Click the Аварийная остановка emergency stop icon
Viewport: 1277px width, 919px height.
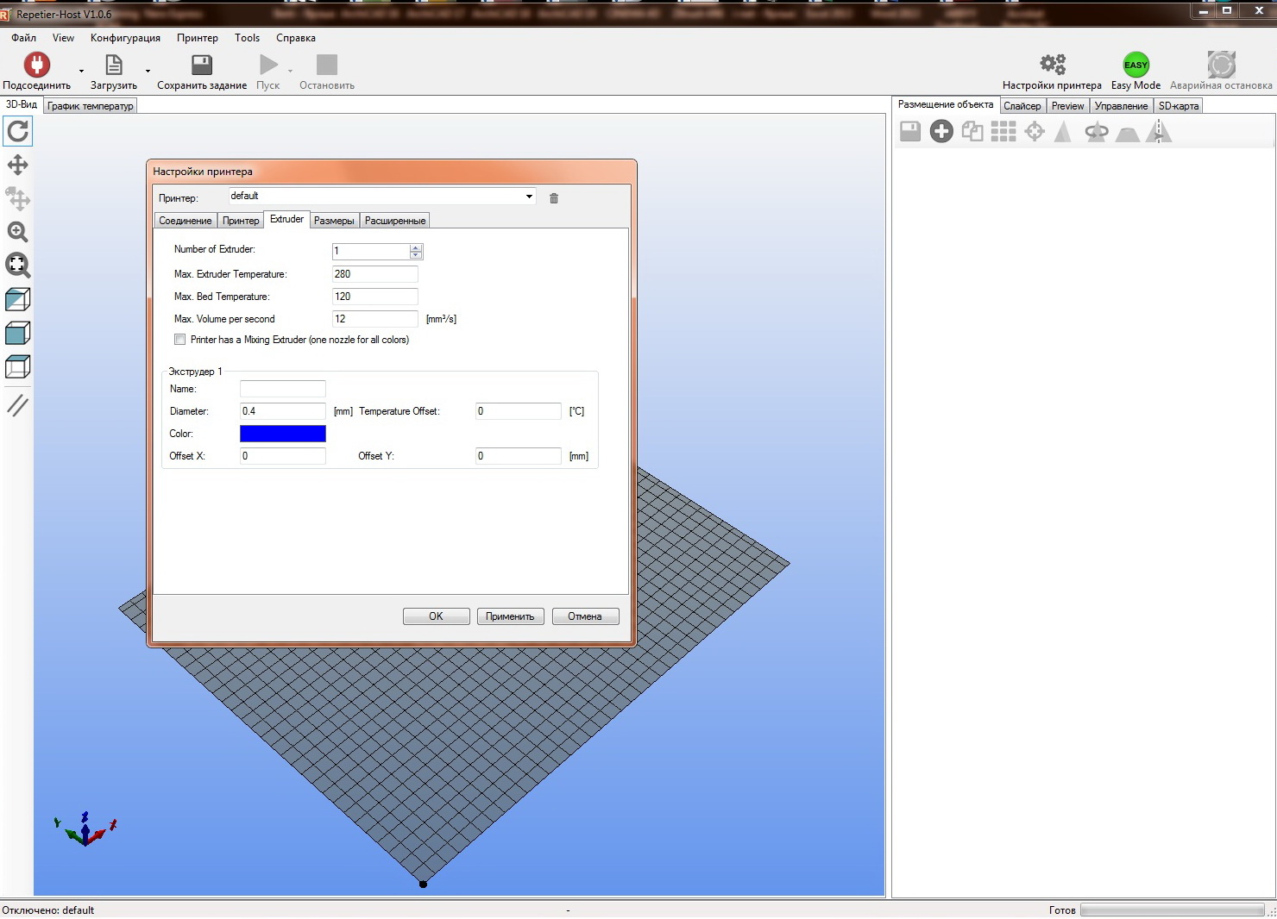pyautogui.click(x=1221, y=65)
